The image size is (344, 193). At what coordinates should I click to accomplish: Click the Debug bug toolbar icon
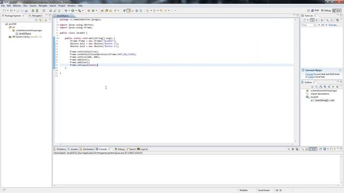click(x=66, y=11)
